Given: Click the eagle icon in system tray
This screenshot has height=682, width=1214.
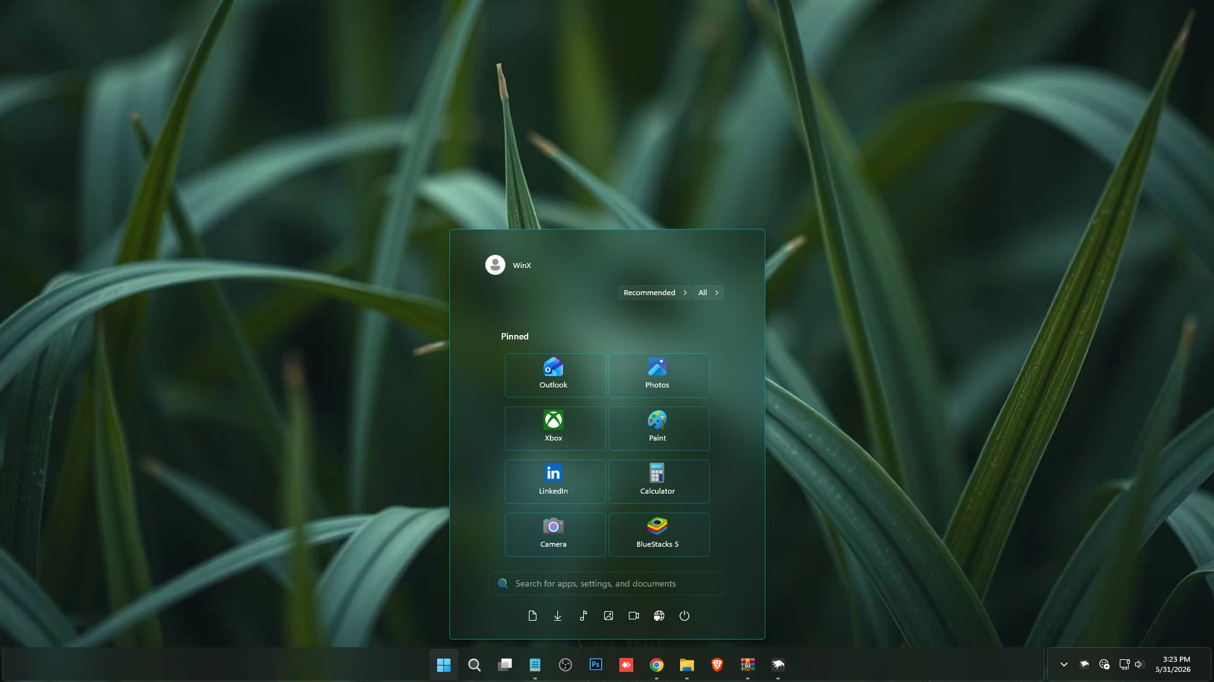Looking at the screenshot, I should (x=1084, y=664).
